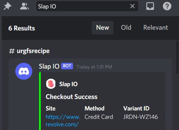Click the Slap IO embed logo icon

point(51,84)
